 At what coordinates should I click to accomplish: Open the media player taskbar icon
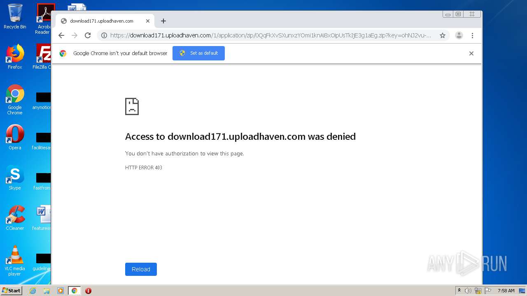61,291
